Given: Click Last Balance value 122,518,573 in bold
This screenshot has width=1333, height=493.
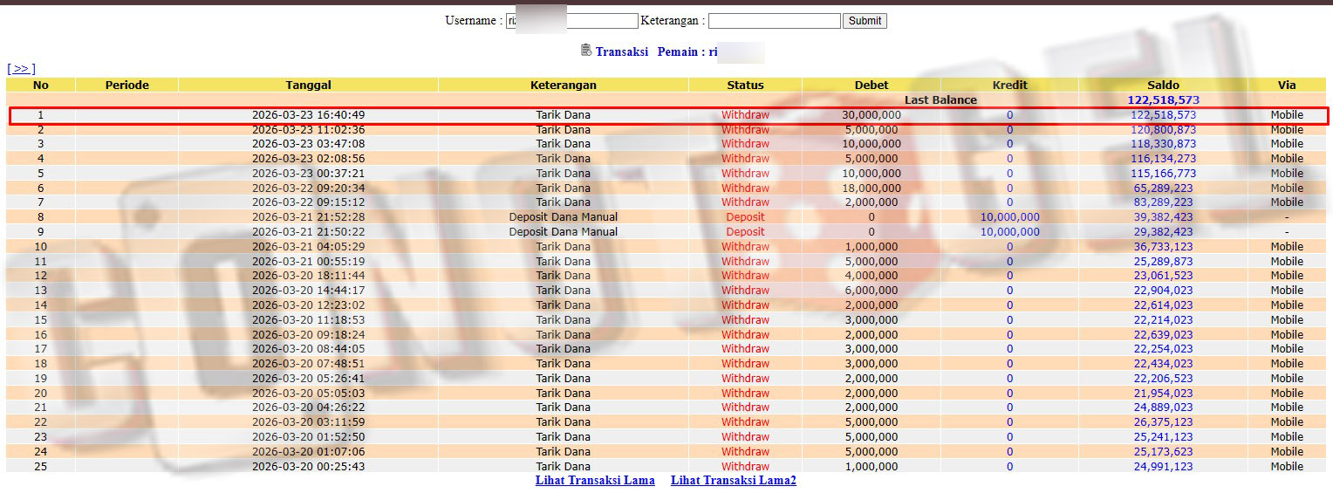Looking at the screenshot, I should coord(1163,99).
